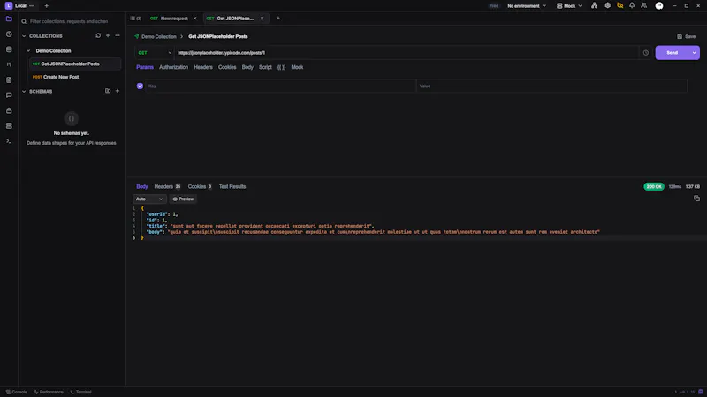Viewport: 707px width, 397px height.
Task: Open the request history clock beside URL
Action: [646, 53]
